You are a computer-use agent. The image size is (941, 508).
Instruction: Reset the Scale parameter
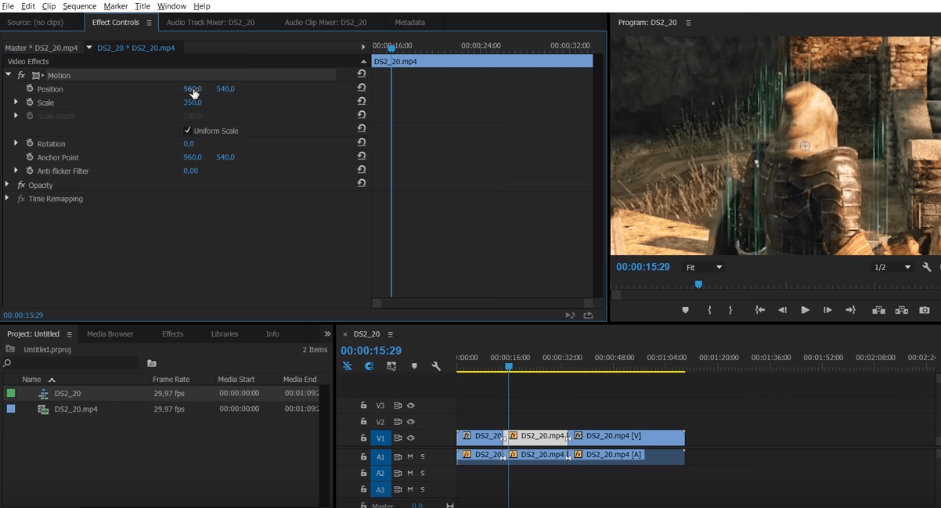pos(362,101)
